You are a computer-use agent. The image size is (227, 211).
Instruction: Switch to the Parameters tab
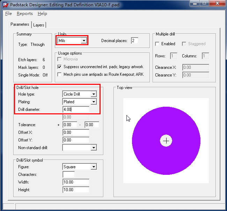tap(20, 24)
